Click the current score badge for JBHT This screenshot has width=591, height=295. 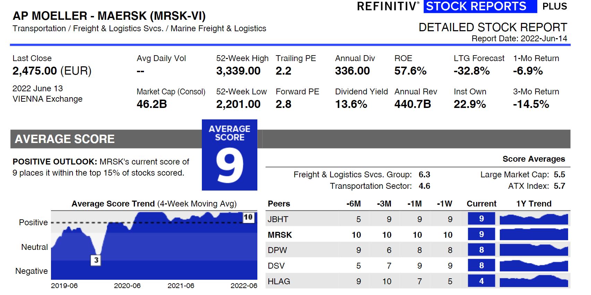click(x=481, y=219)
